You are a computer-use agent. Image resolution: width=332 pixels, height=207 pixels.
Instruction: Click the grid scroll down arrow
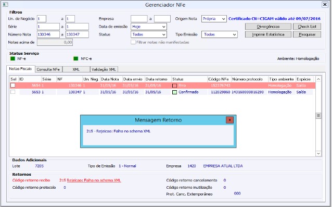(318, 153)
